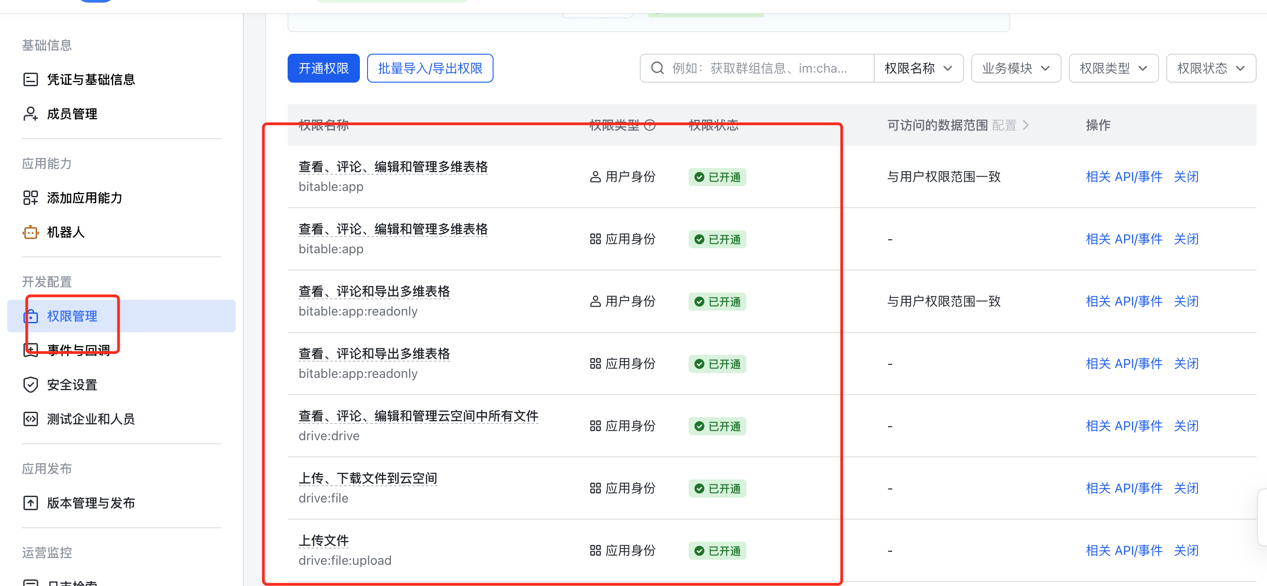Click the robot icon in sidebar
This screenshot has width=1267, height=586.
click(x=31, y=232)
